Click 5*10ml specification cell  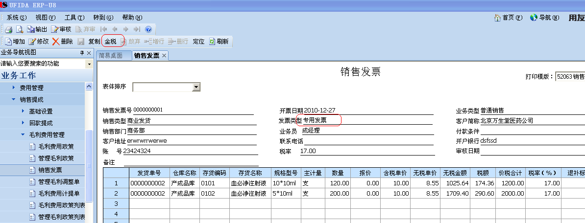pyautogui.click(x=286, y=194)
